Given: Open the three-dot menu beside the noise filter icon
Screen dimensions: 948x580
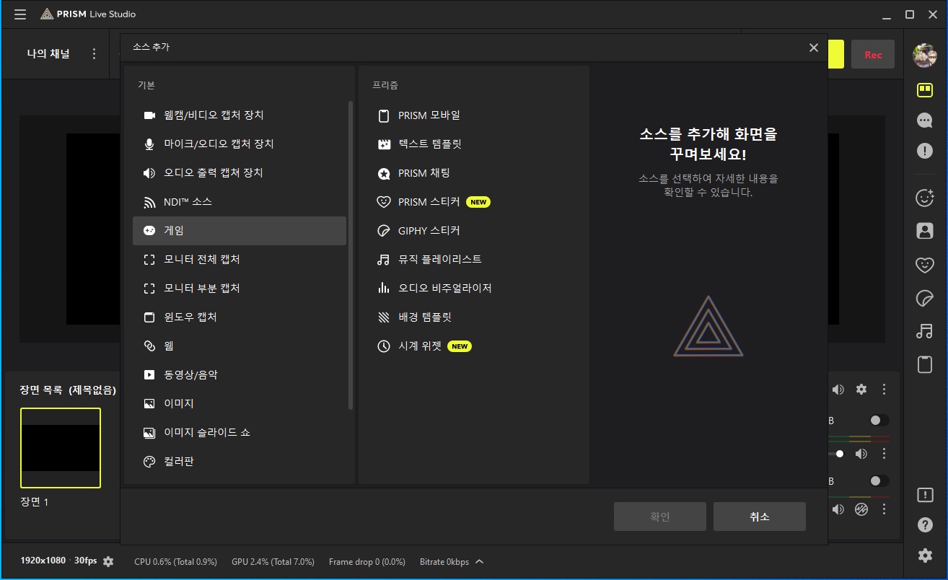Looking at the screenshot, I should click(x=884, y=509).
